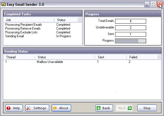Click the crossed tools Settings icon
The image size is (164, 116).
pyautogui.click(x=28, y=108)
